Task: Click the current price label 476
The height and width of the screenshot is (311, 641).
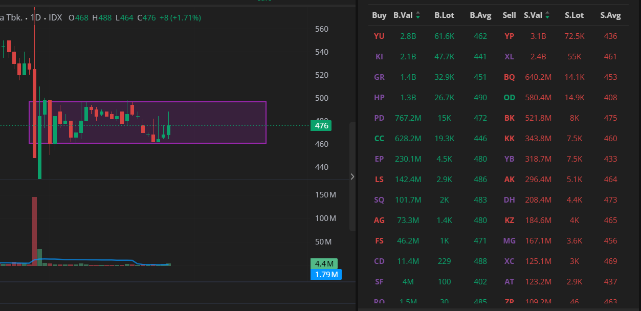Action: pos(321,126)
